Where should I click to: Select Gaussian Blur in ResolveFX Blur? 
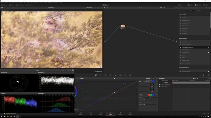point(194,23)
